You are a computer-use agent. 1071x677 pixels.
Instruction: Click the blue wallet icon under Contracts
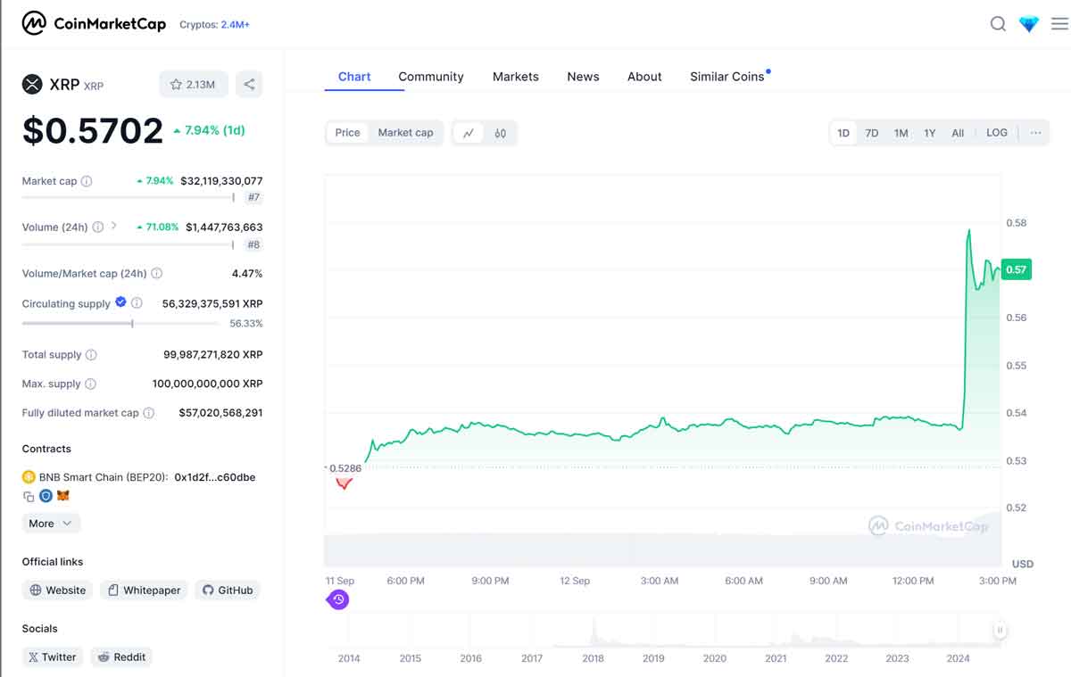click(x=46, y=496)
